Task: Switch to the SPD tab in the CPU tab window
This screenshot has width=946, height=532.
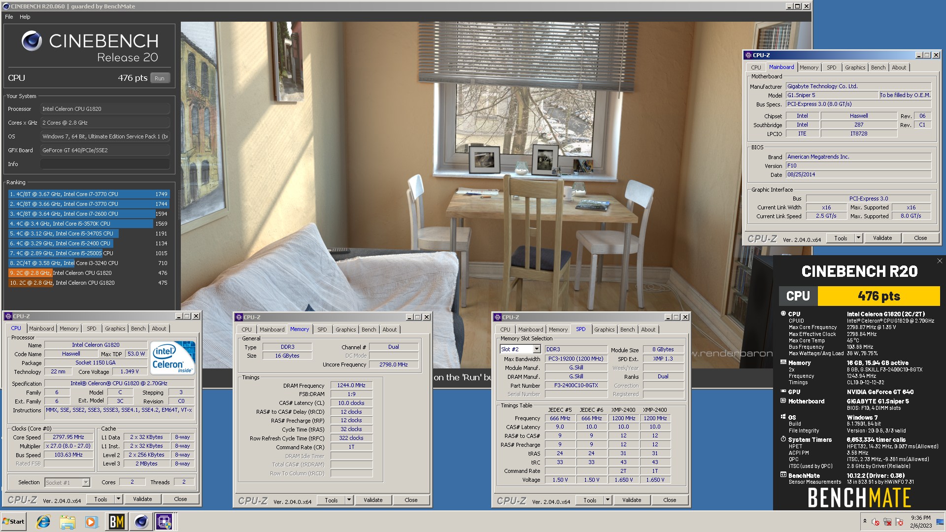Action: pos(92,329)
